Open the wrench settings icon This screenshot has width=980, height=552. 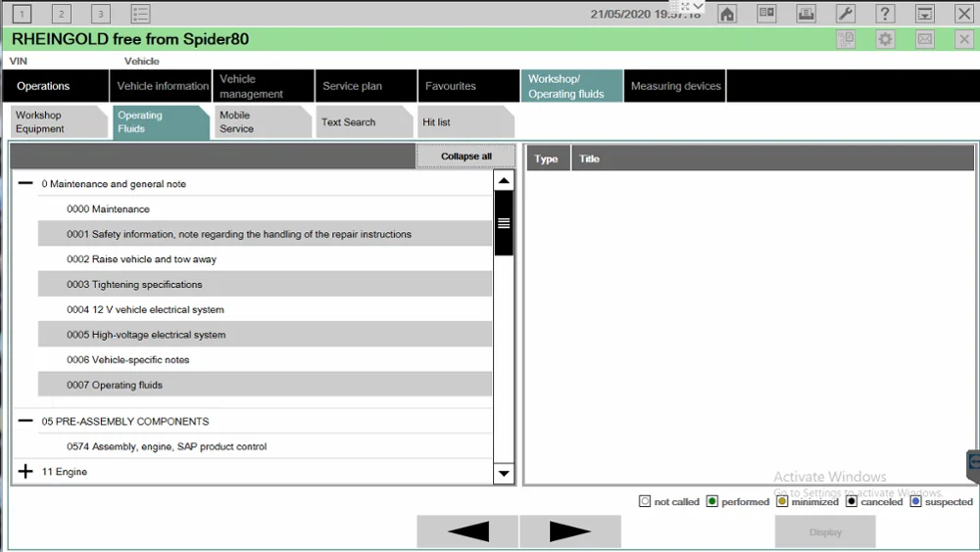846,14
